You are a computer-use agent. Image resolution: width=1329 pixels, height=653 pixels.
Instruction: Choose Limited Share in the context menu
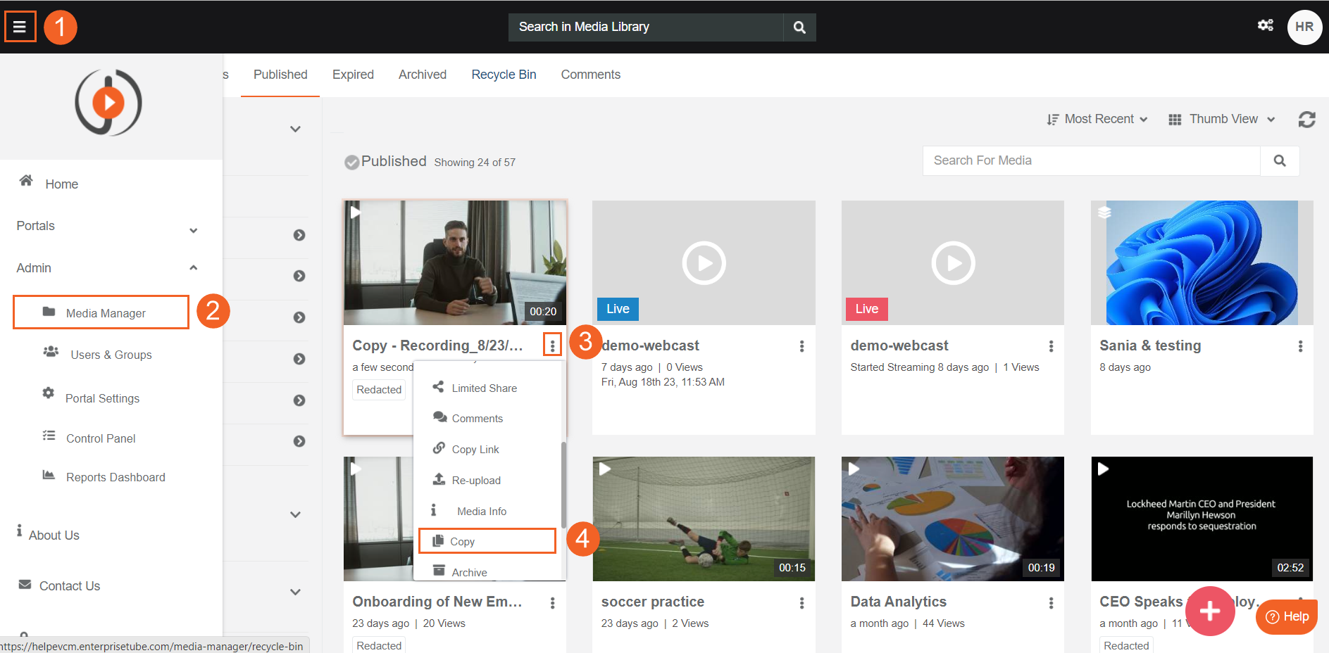coord(484,388)
